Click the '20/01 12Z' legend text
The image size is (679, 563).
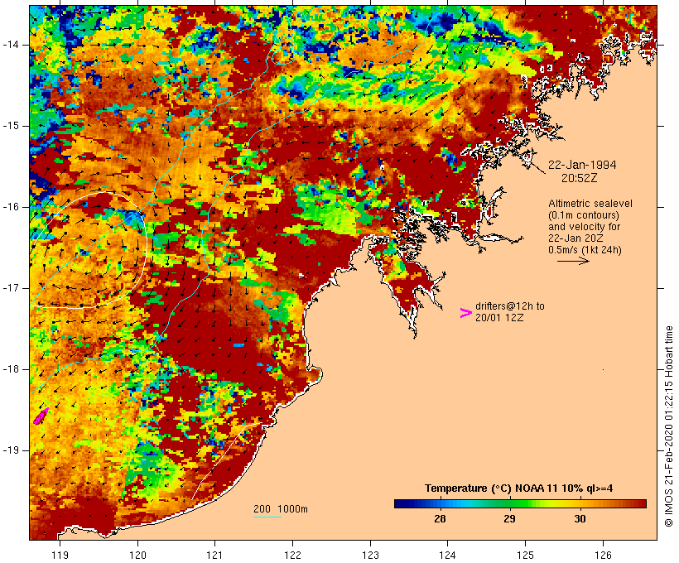pos(499,317)
